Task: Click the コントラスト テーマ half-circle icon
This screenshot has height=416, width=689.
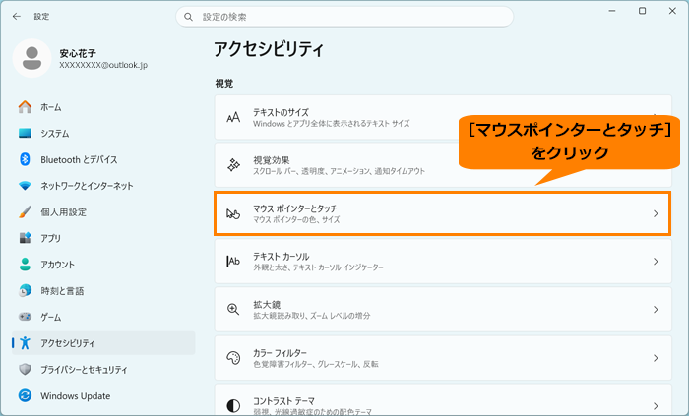Action: 233,406
